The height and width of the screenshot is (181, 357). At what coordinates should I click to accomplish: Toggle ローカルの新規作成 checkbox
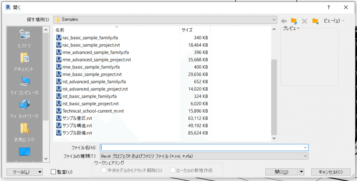pos(173,170)
